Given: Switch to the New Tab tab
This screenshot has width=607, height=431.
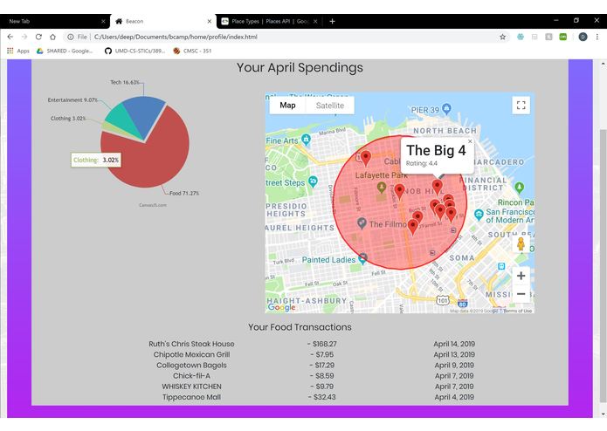Looking at the screenshot, I should 53,21.
